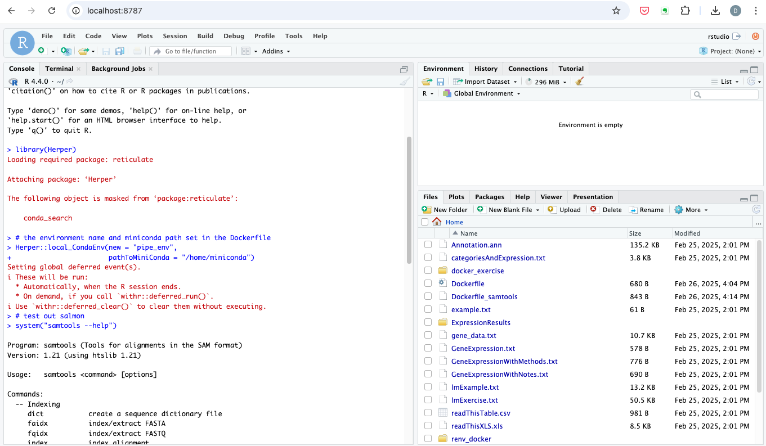The width and height of the screenshot is (766, 446).
Task: Select the gene_data.txt checkbox
Action: [428, 335]
